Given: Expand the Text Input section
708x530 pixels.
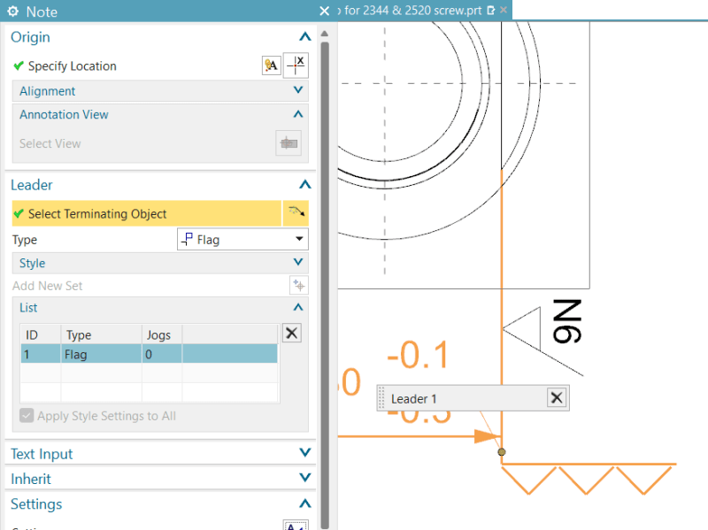Looking at the screenshot, I should coord(305,453).
